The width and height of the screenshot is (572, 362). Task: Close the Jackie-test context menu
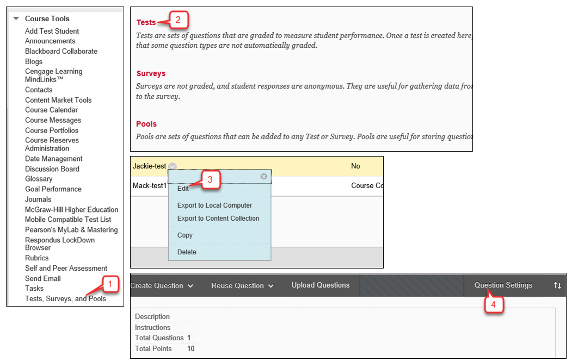[264, 177]
